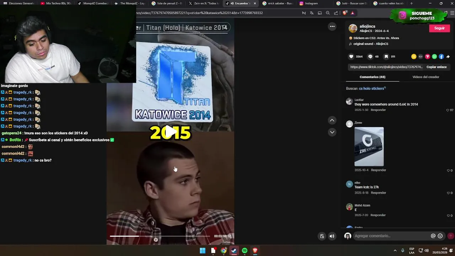This screenshot has width=455, height=256.
Task: Click the yellow repost share icon
Action: click(x=414, y=57)
